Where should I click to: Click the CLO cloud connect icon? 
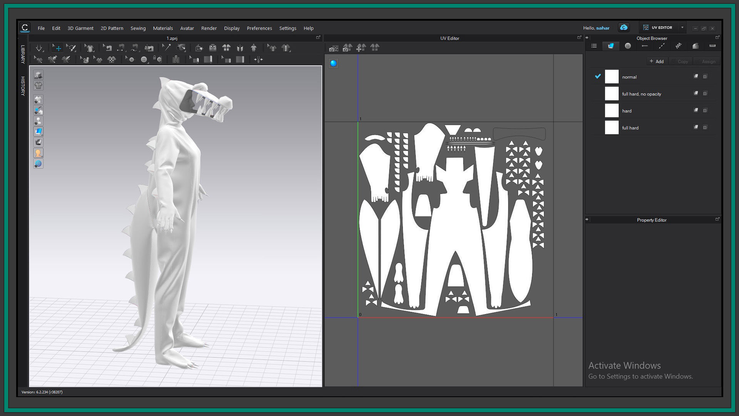[x=624, y=27]
